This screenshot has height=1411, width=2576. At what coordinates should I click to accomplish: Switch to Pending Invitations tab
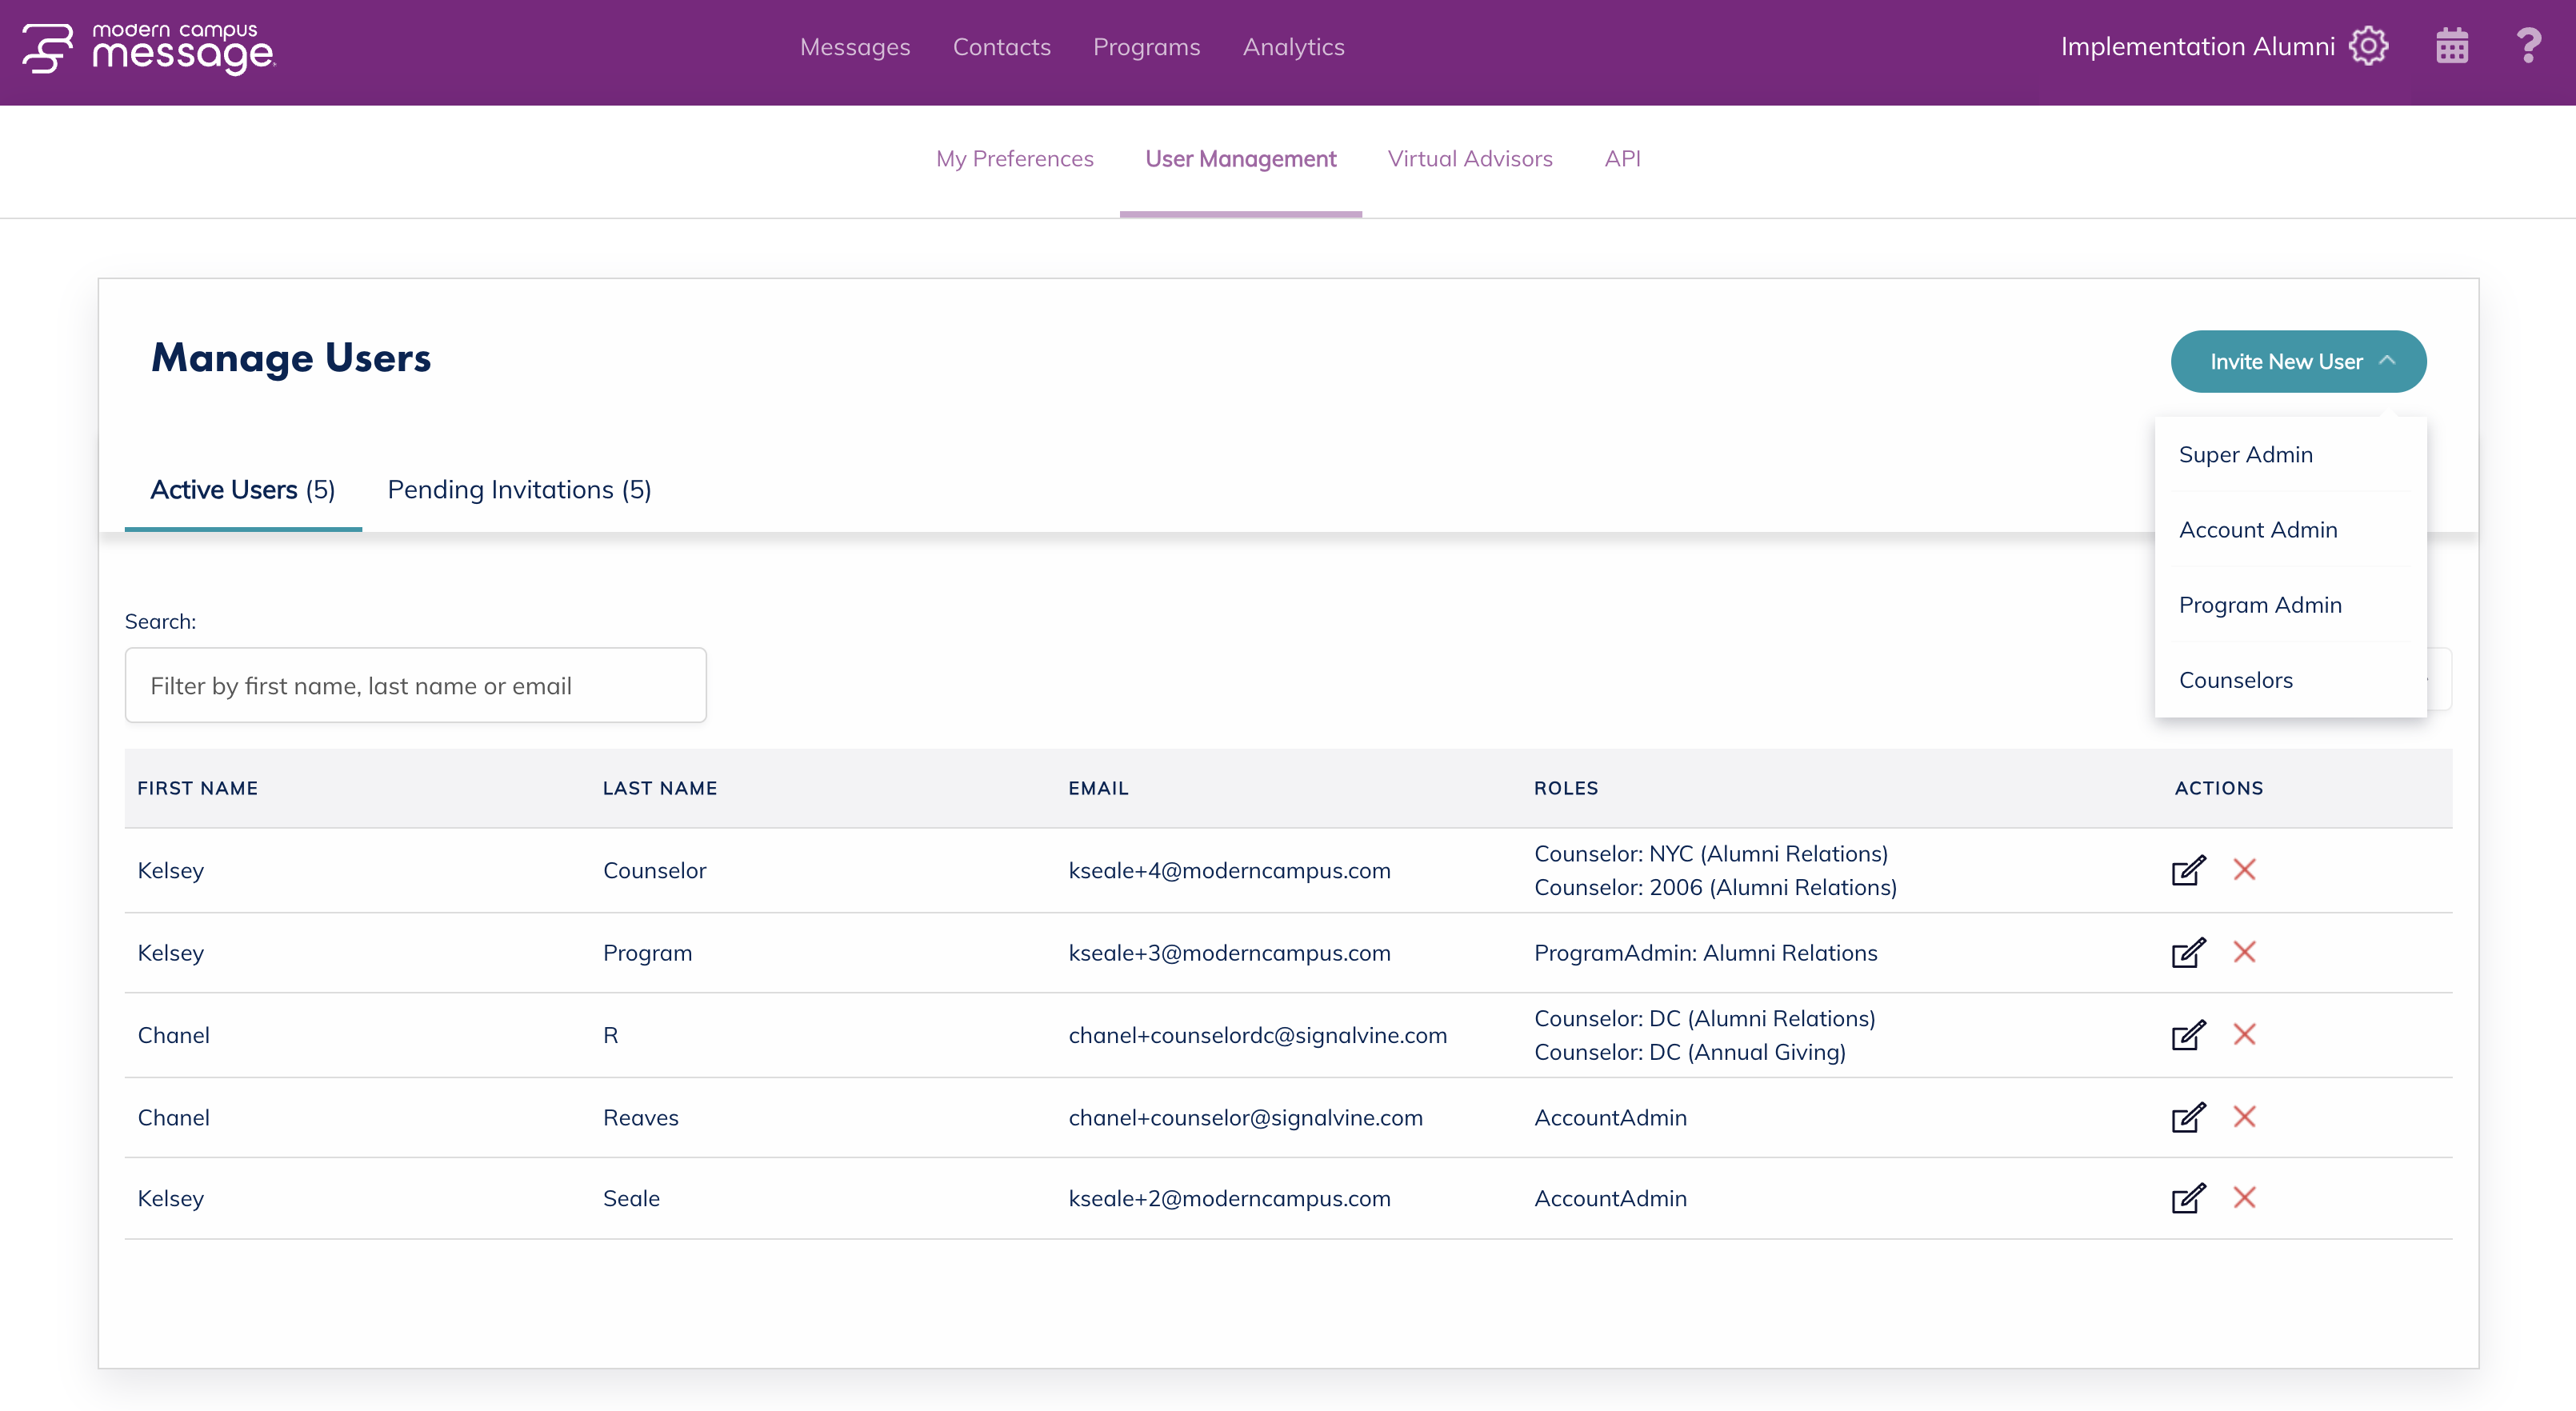pos(519,490)
